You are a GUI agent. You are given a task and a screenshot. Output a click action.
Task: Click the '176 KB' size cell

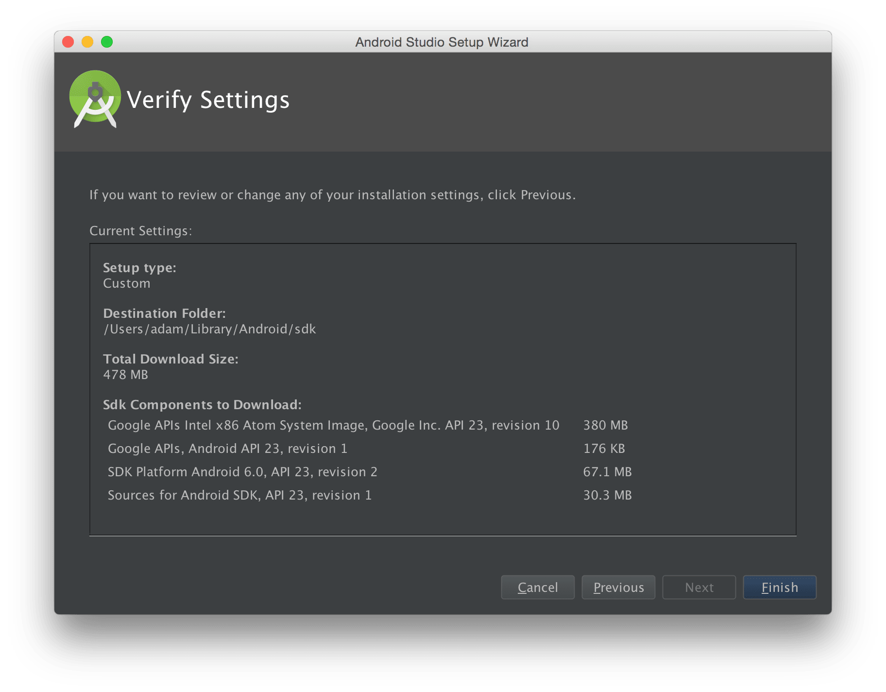604,449
